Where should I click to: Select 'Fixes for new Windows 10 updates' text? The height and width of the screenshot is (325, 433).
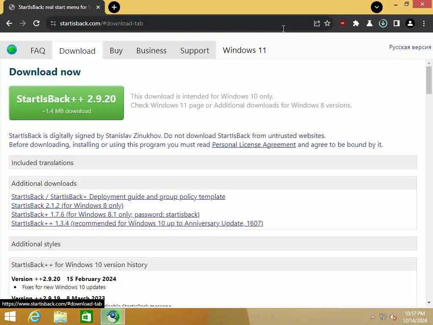coord(64,287)
